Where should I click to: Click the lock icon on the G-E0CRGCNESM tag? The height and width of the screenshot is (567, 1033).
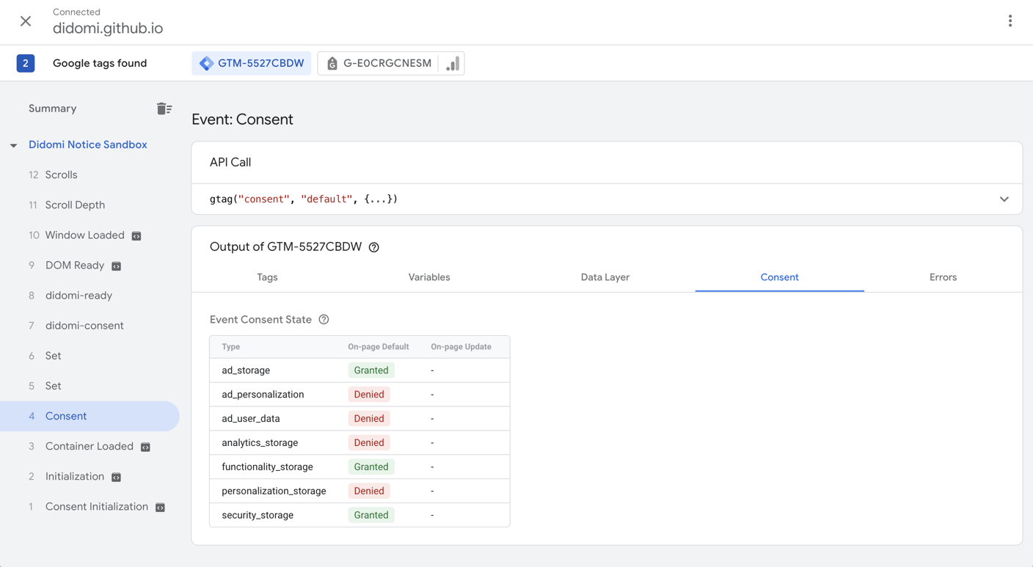[332, 63]
